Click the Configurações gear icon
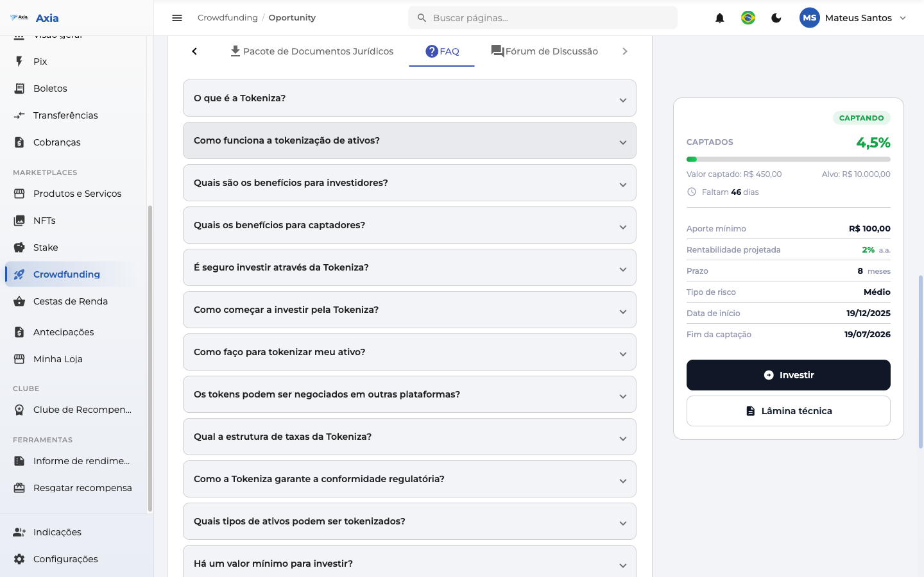Image resolution: width=924 pixels, height=577 pixels. point(19,559)
